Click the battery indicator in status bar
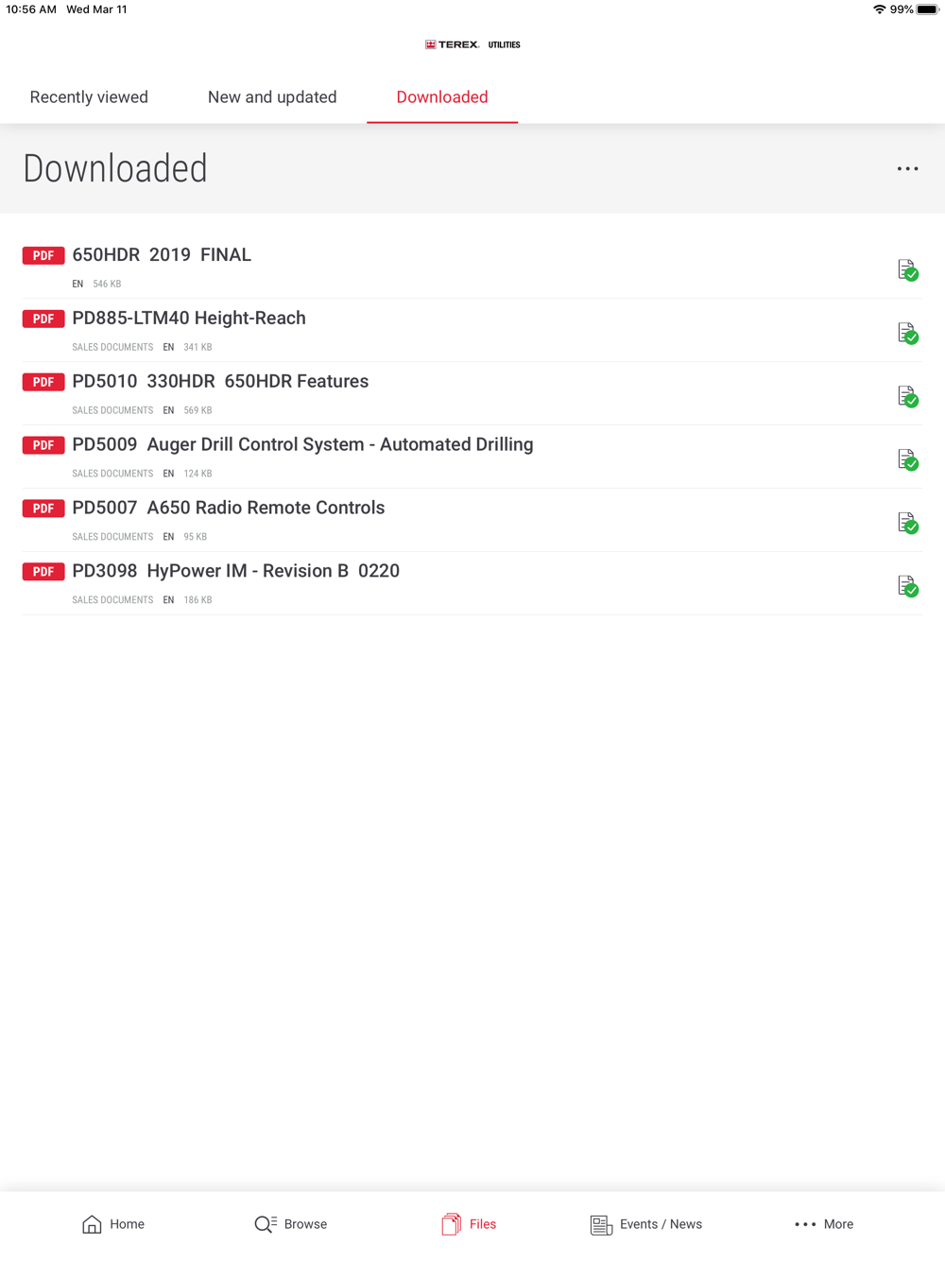945x1261 pixels. pyautogui.click(x=927, y=9)
